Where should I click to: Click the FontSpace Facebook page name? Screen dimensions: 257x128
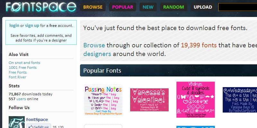click(x=37, y=119)
